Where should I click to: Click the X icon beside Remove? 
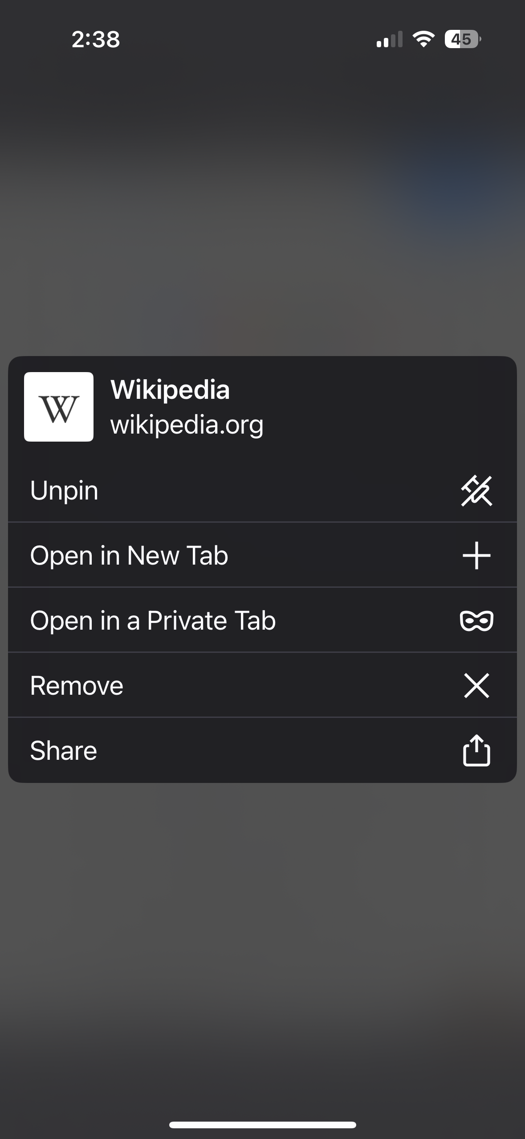click(x=476, y=685)
